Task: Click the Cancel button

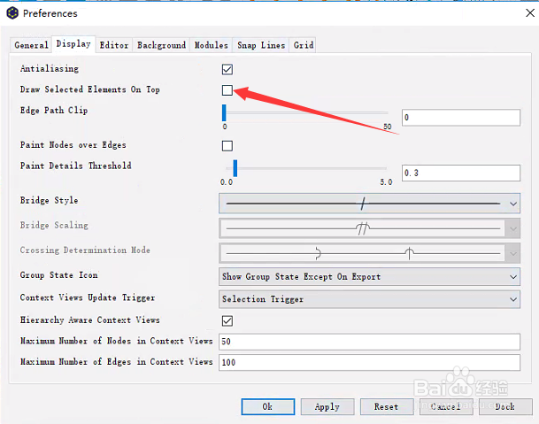Action: pyautogui.click(x=446, y=407)
